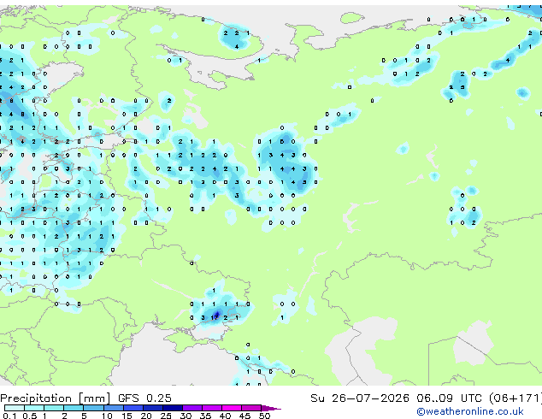Click the 35–40 mm legend swatch
The height and width of the screenshot is (419, 542).
click(x=212, y=408)
